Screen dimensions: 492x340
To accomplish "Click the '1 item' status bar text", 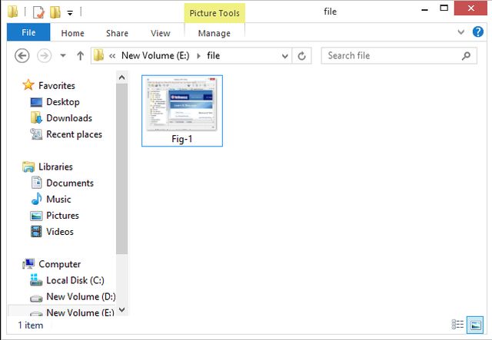I will pyautogui.click(x=31, y=325).
